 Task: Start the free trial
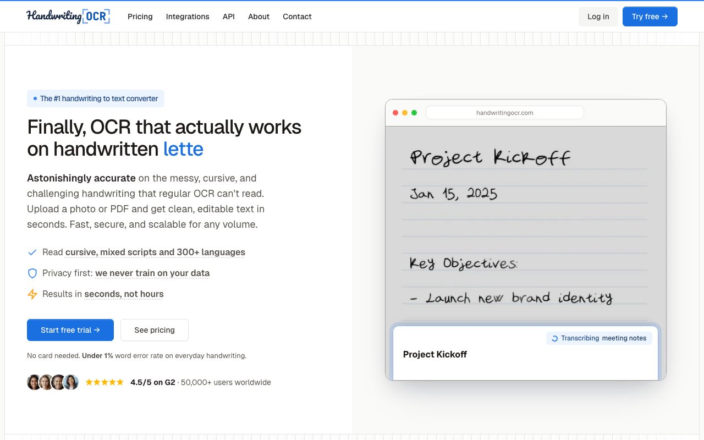pos(70,330)
